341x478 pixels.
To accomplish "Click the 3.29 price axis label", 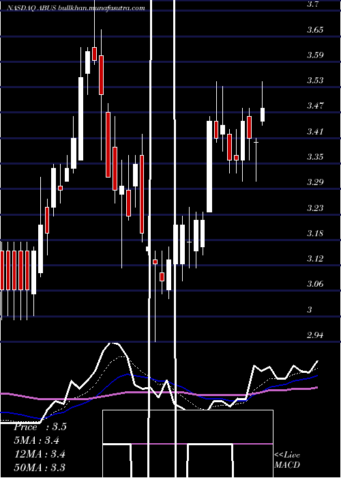I will 314,182.
